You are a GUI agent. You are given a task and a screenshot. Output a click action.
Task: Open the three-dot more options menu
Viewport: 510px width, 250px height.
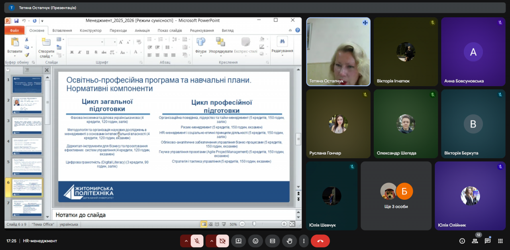pyautogui.click(x=304, y=241)
